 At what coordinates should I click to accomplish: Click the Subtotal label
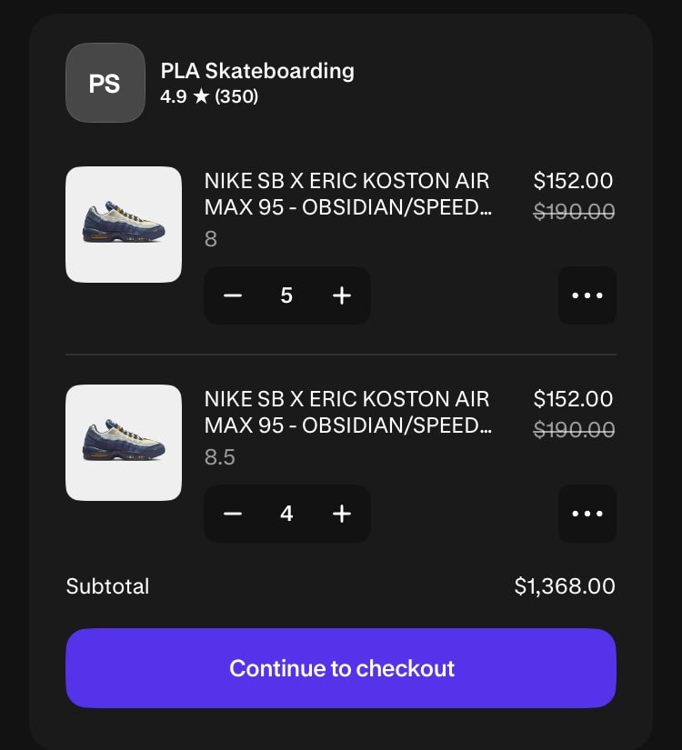point(107,586)
